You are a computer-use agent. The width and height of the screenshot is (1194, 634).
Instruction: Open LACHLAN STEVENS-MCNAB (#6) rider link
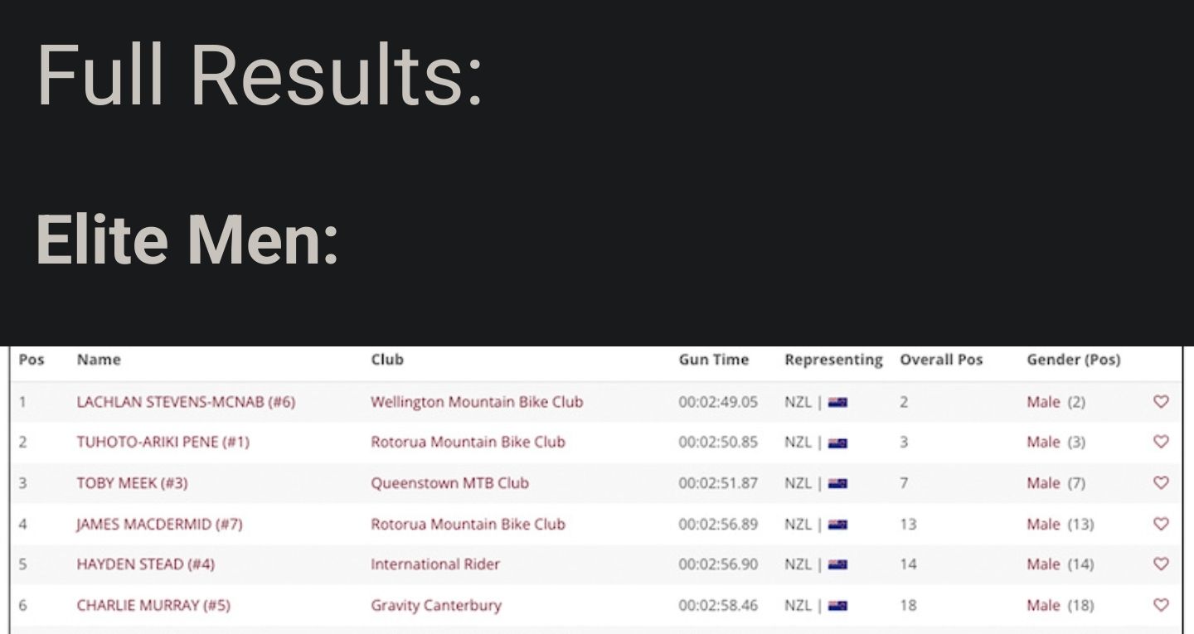(x=186, y=402)
